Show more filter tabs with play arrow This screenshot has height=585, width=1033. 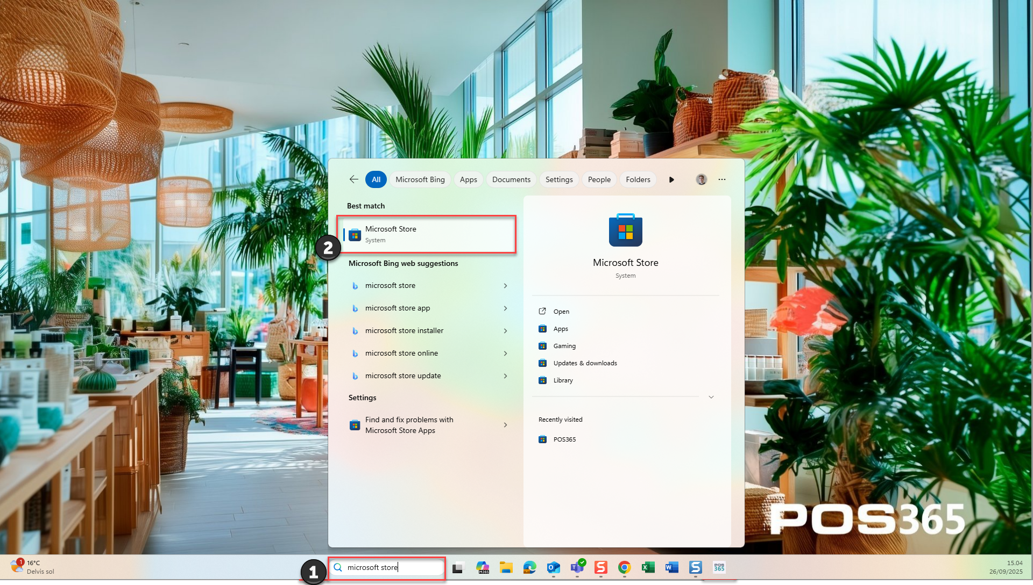pyautogui.click(x=671, y=179)
